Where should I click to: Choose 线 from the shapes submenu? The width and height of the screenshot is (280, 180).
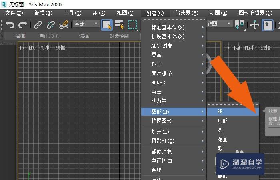click(233, 112)
